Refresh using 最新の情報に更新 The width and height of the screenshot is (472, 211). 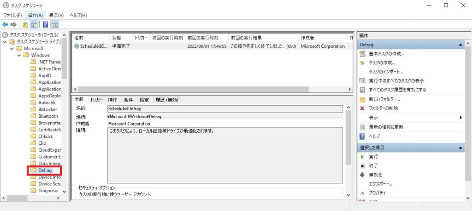coord(386,127)
